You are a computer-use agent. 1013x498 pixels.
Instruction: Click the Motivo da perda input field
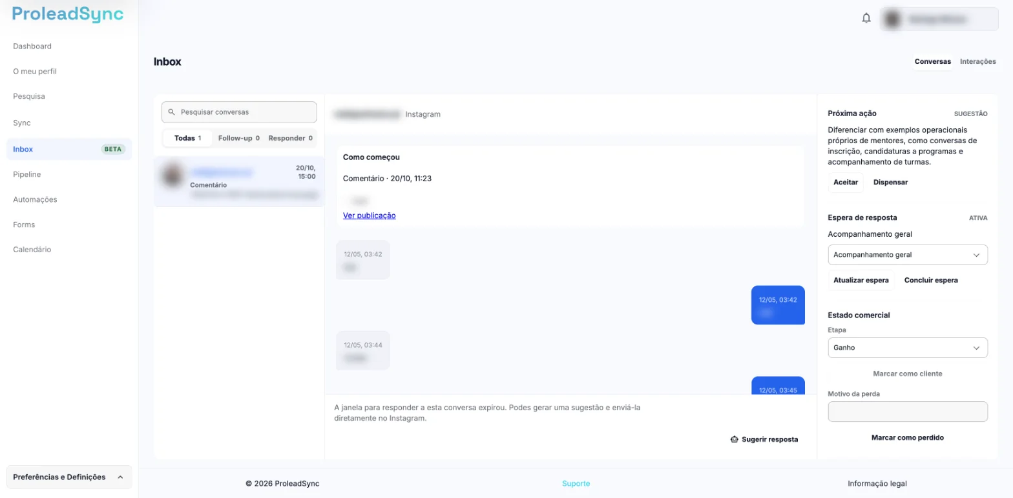click(908, 412)
